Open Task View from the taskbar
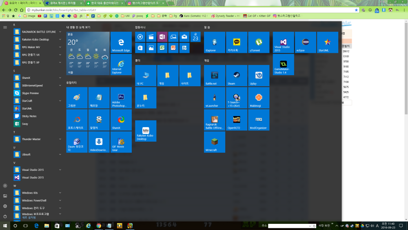 click(x=25, y=226)
